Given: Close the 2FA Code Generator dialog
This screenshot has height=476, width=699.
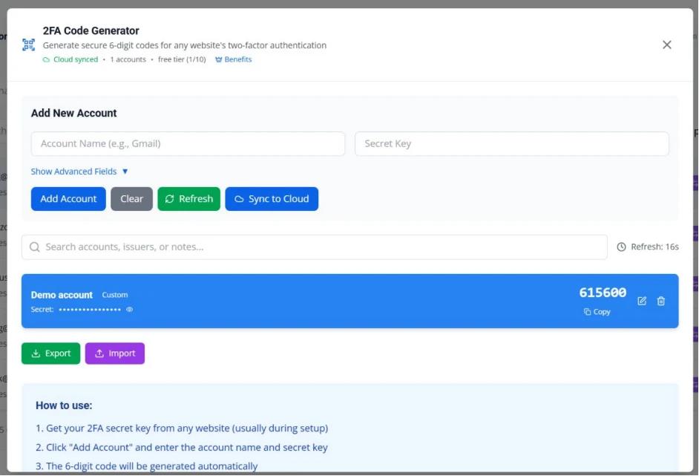Looking at the screenshot, I should pos(666,45).
